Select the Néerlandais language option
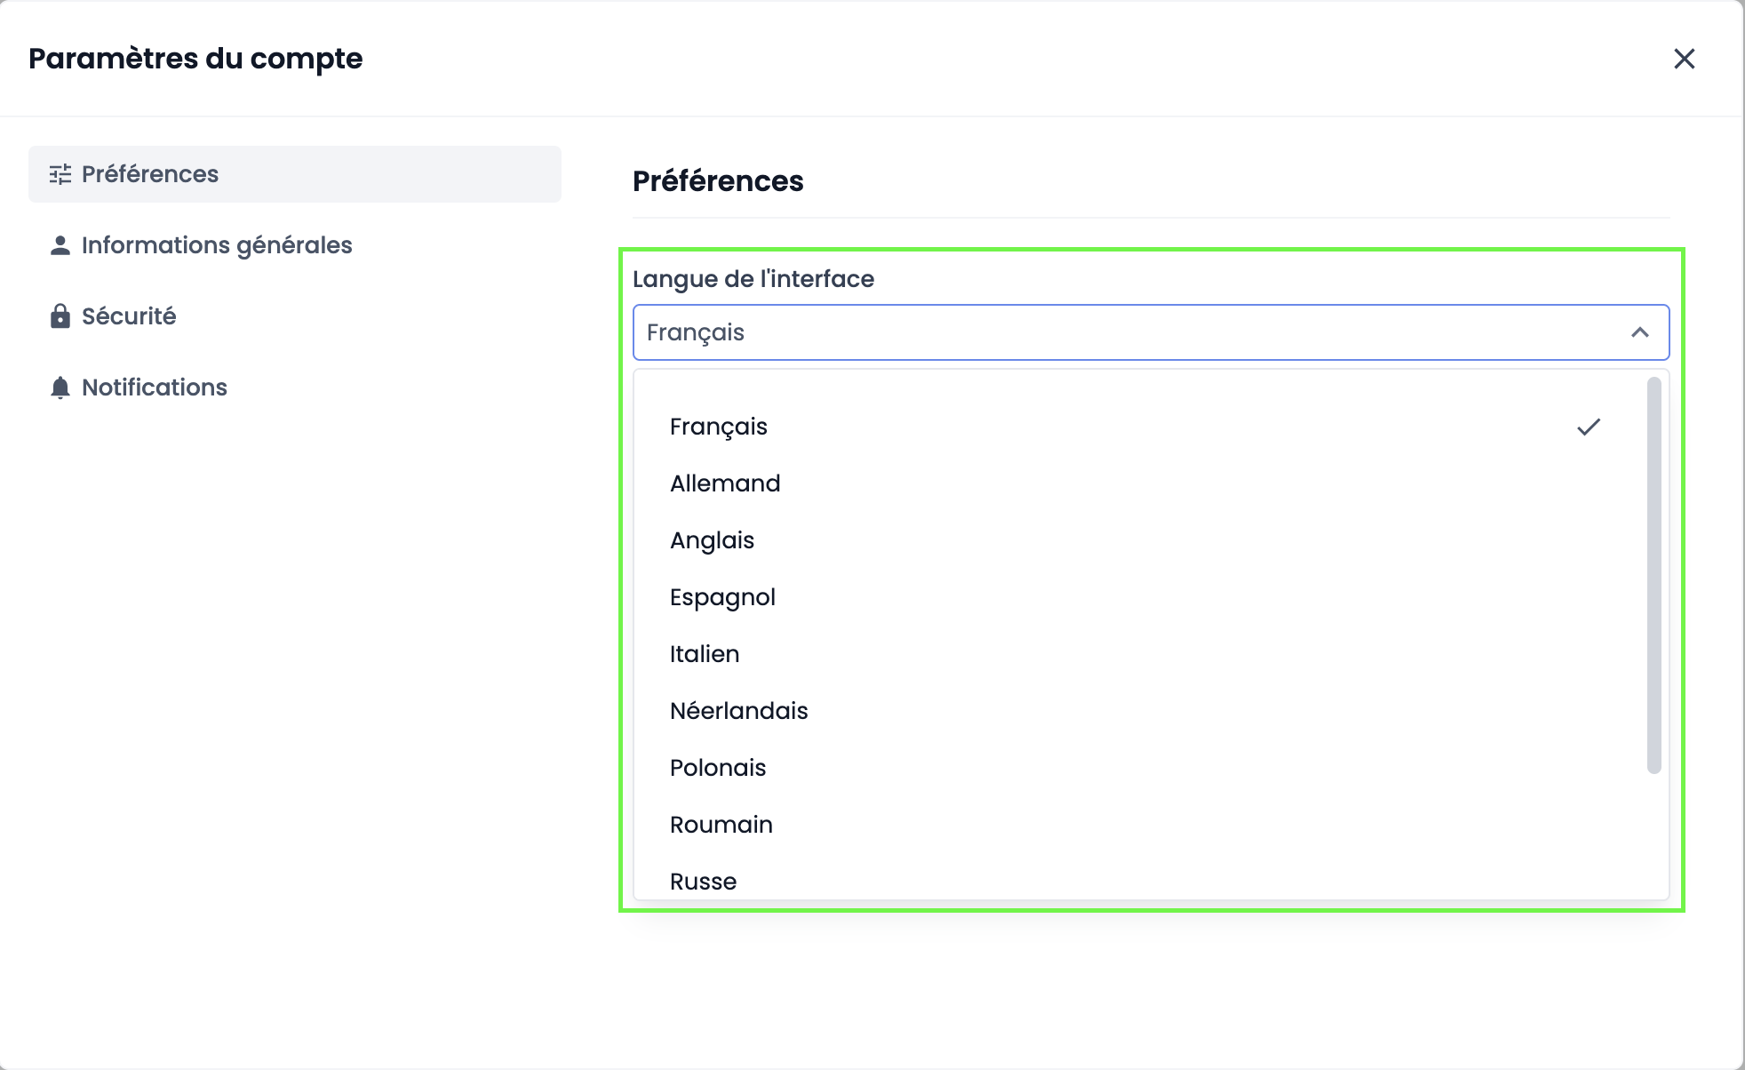The width and height of the screenshot is (1745, 1070). pos(738,711)
